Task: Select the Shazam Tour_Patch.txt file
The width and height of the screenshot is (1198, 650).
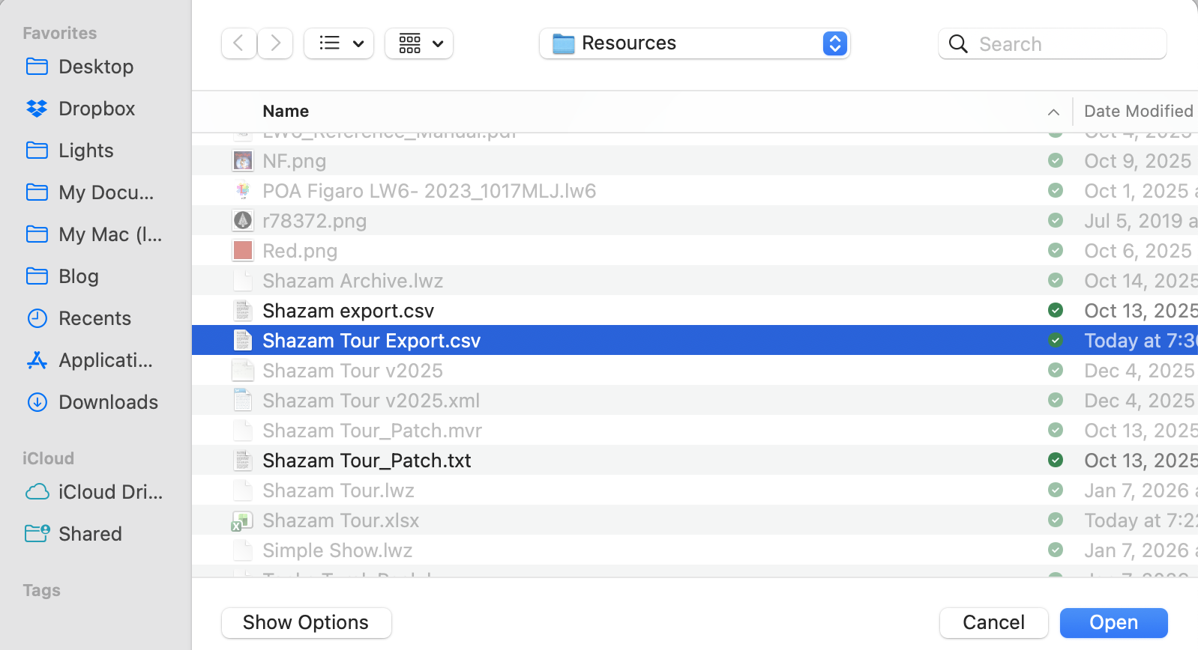Action: 367,461
